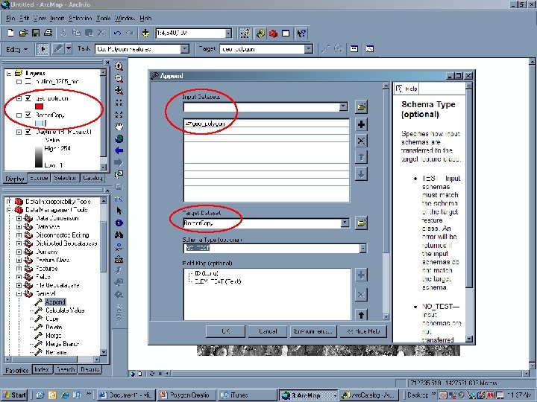
Task: Click the Save disk icon
Action: tap(35, 33)
